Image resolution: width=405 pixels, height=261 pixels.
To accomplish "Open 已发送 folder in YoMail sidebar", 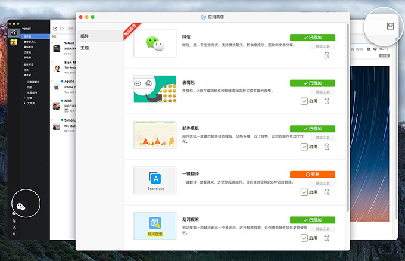I will (x=27, y=52).
